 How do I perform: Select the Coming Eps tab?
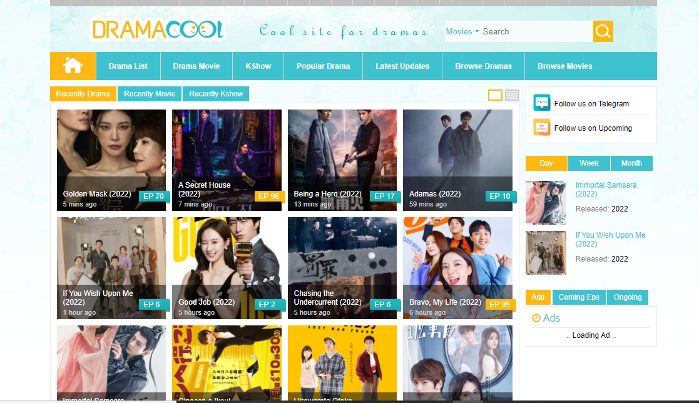point(579,297)
